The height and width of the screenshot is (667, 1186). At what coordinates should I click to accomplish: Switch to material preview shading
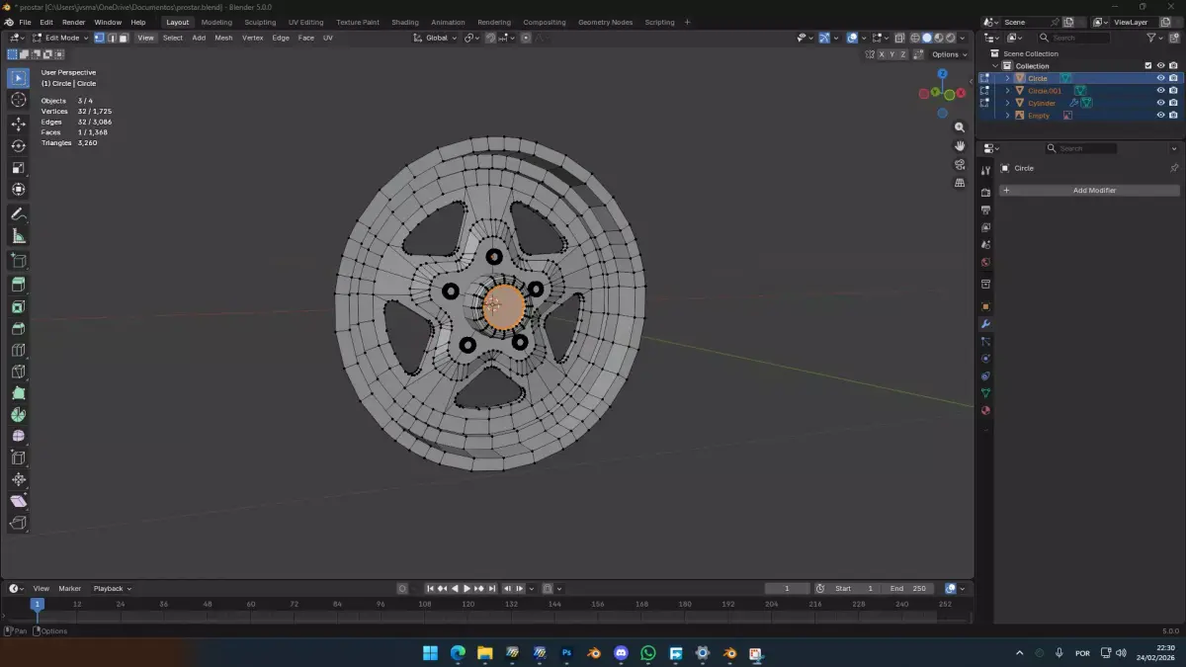click(939, 38)
